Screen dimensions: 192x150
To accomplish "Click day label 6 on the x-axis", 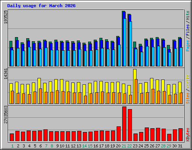I will point(40,146).
